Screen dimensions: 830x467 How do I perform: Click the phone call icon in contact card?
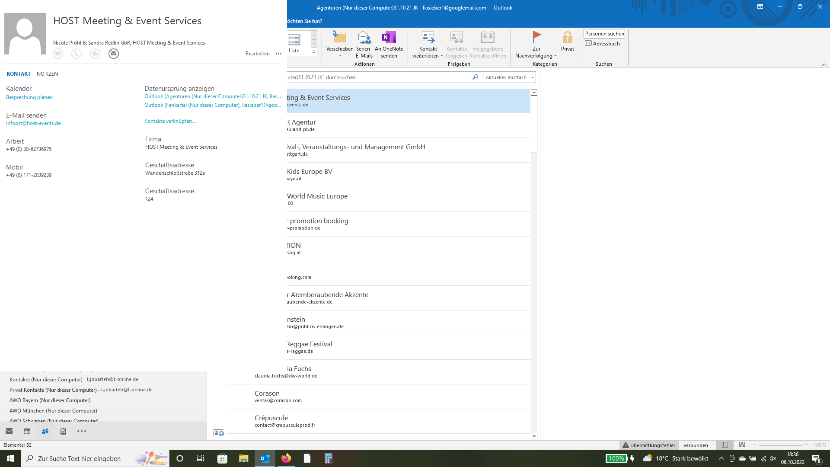click(x=77, y=54)
